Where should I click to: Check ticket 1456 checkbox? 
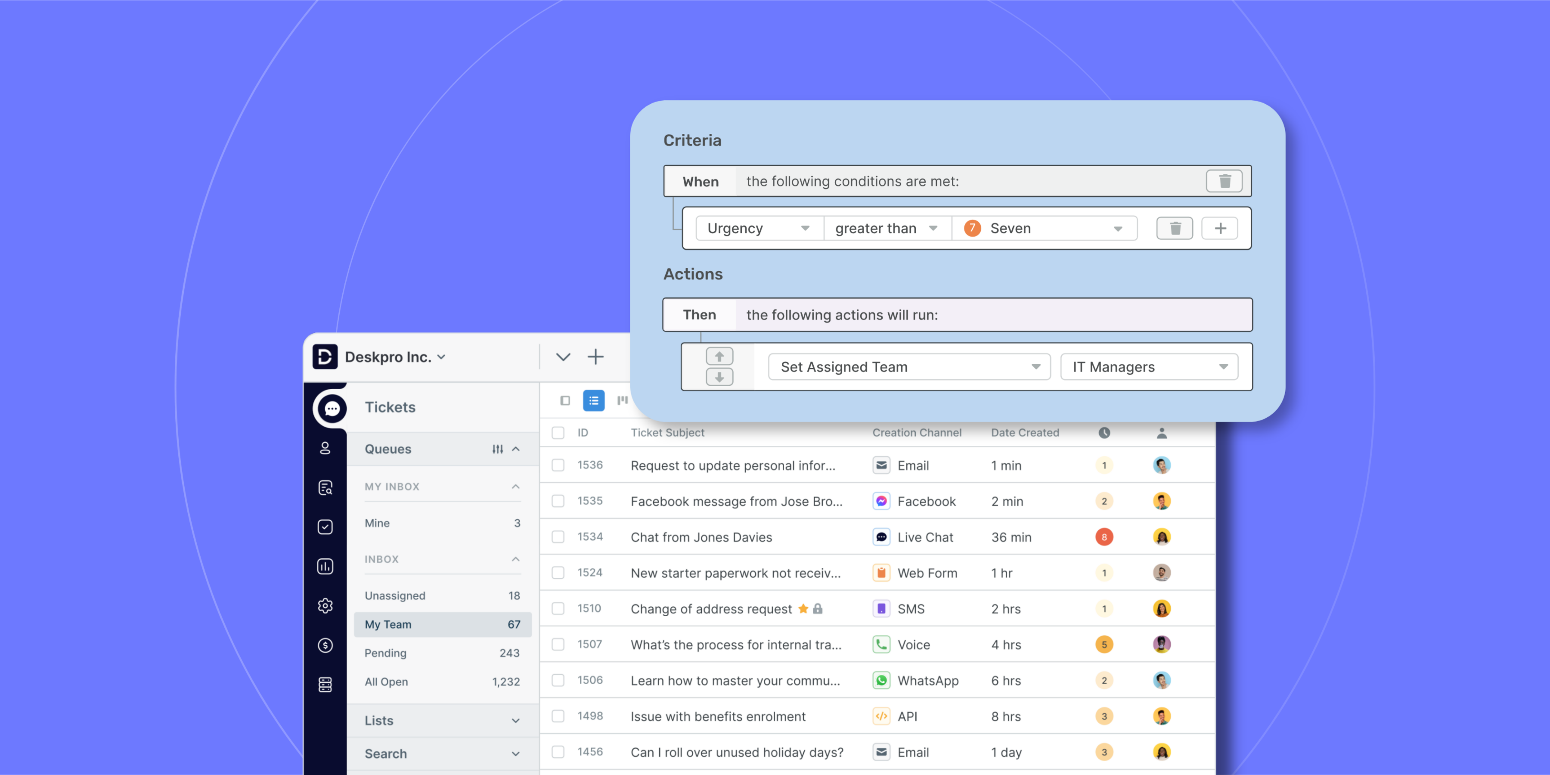coord(558,752)
